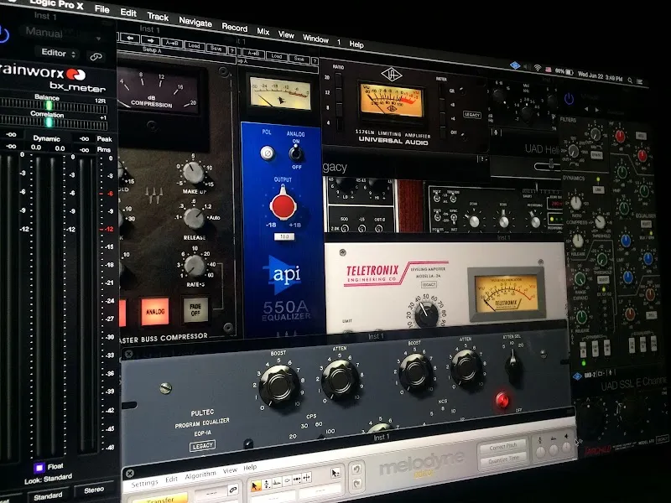Click the RELEASE knob on Buss Compressor
This screenshot has height=503, width=671.
coord(195,219)
